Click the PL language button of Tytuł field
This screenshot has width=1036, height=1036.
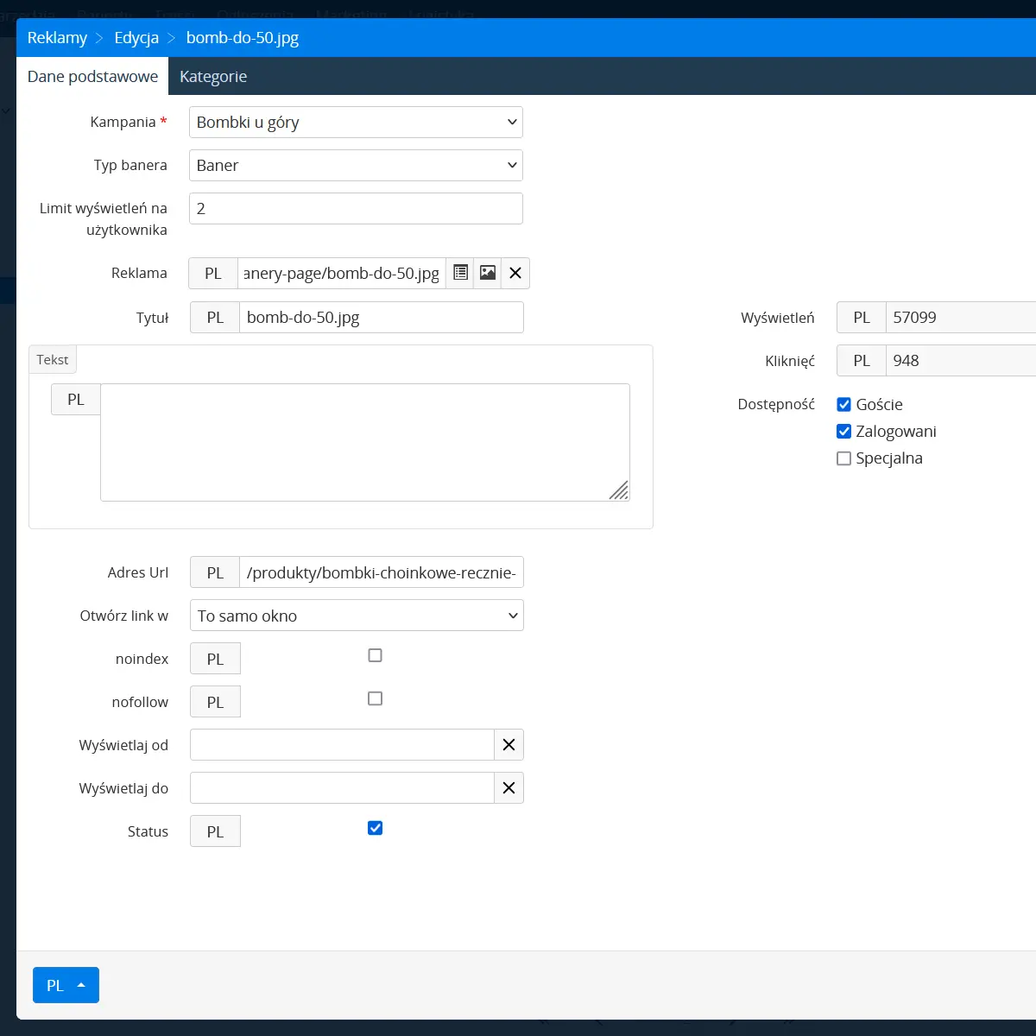pyautogui.click(x=215, y=317)
